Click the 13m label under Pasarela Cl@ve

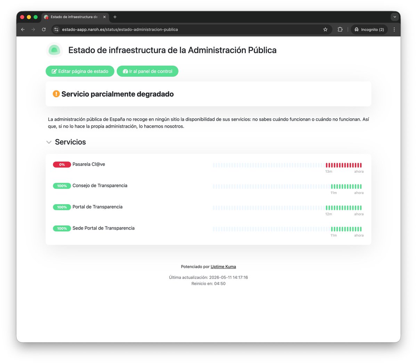[329, 172]
